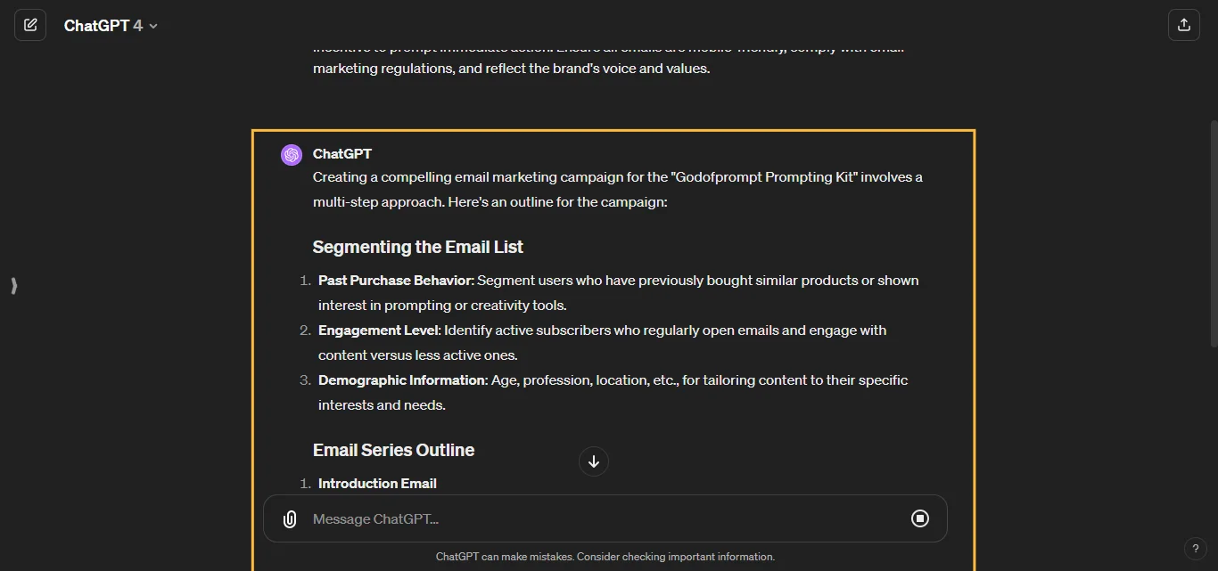Screen dimensions: 1218x571
Task: Click 'Creating a compelling email marketing campaign' sentence
Action: point(618,189)
